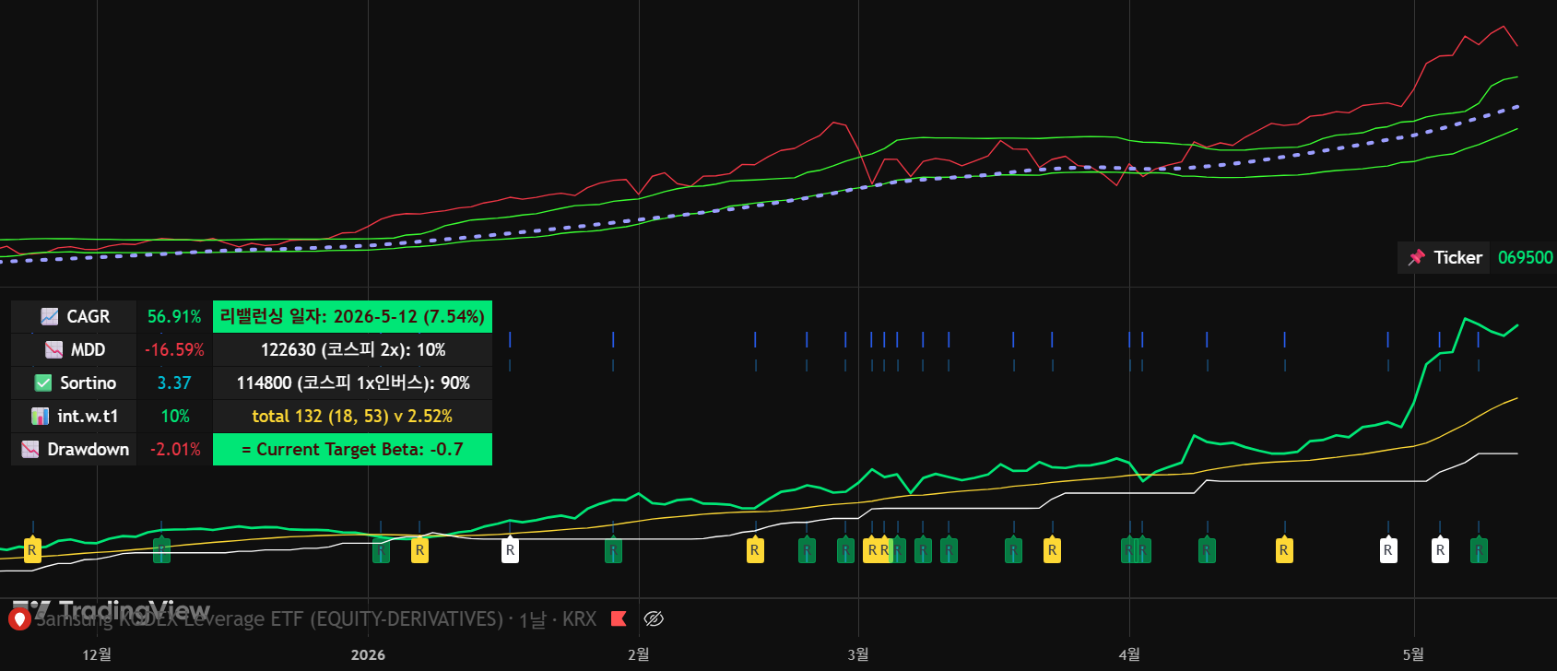The width and height of the screenshot is (1557, 671).
Task: Click the int.w.t1 value 10%
Action: point(175,417)
